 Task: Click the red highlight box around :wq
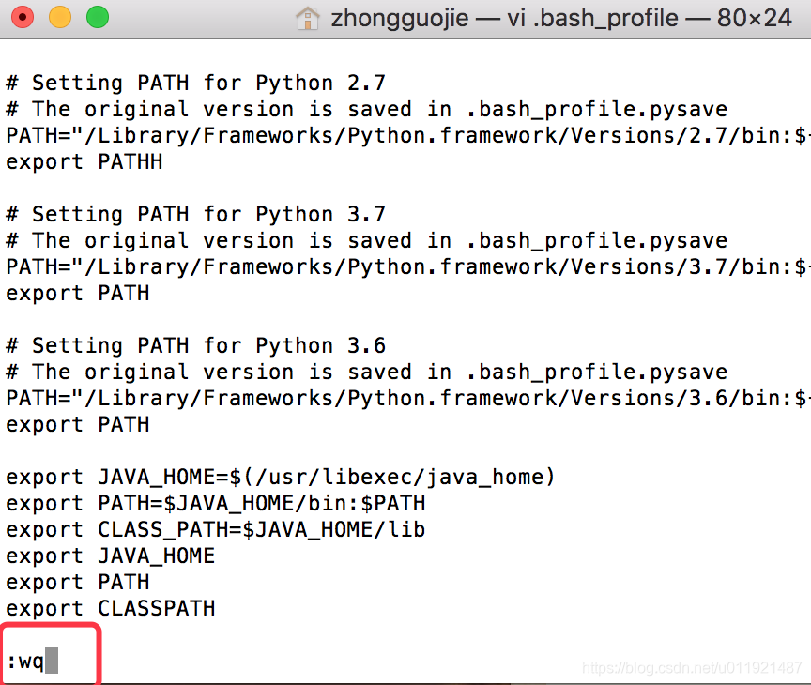pyautogui.click(x=50, y=651)
